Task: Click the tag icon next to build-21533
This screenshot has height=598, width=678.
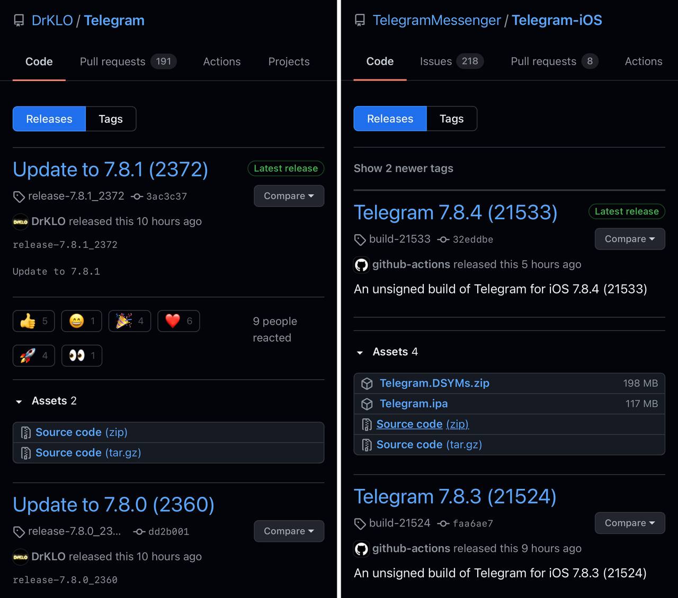Action: pyautogui.click(x=360, y=239)
